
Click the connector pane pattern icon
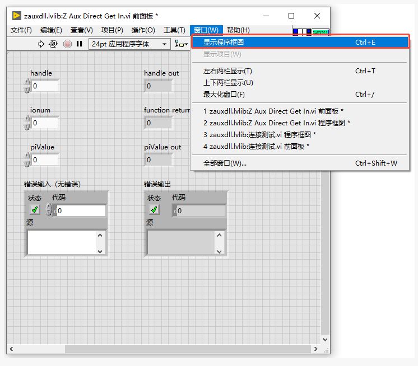[x=302, y=34]
